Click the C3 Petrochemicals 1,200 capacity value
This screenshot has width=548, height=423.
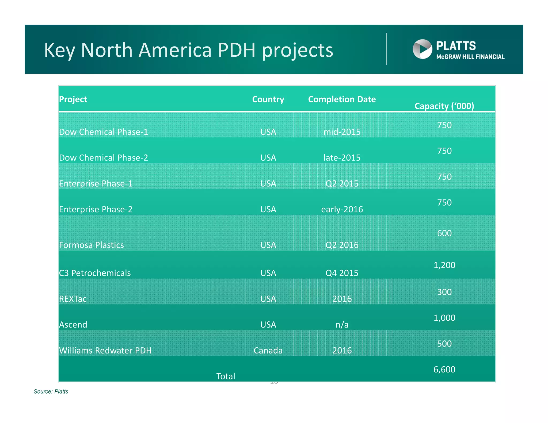coord(444,265)
